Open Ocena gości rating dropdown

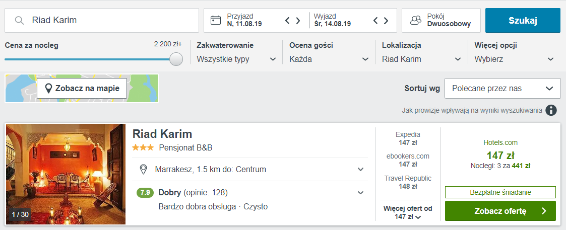point(329,59)
